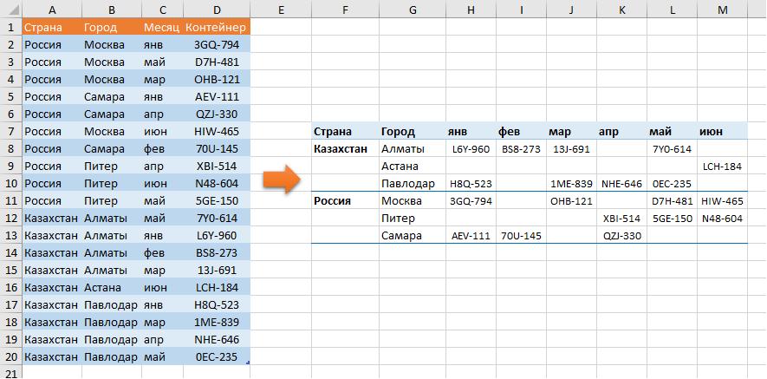This screenshot has height=379, width=767.
Task: Select cell XBI-514 in column D
Action: 217,166
